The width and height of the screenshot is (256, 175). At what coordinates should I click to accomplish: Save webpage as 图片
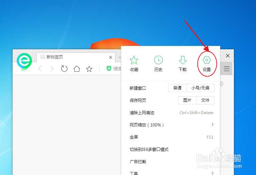(187, 100)
